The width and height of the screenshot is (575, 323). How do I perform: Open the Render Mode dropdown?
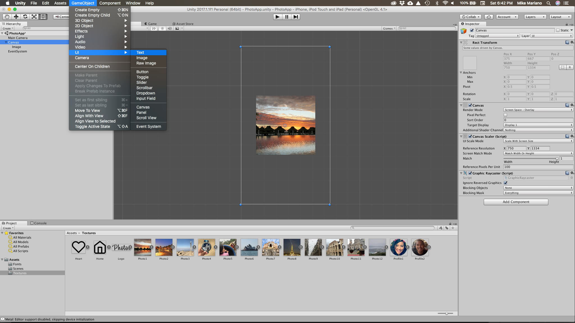pyautogui.click(x=538, y=110)
